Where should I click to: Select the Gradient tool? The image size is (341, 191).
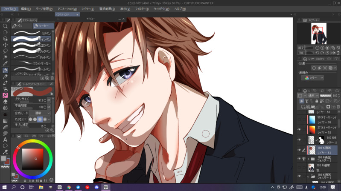coord(5,121)
